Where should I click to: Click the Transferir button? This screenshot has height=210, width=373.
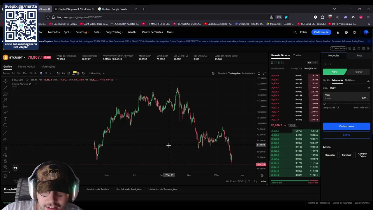pos(346,155)
